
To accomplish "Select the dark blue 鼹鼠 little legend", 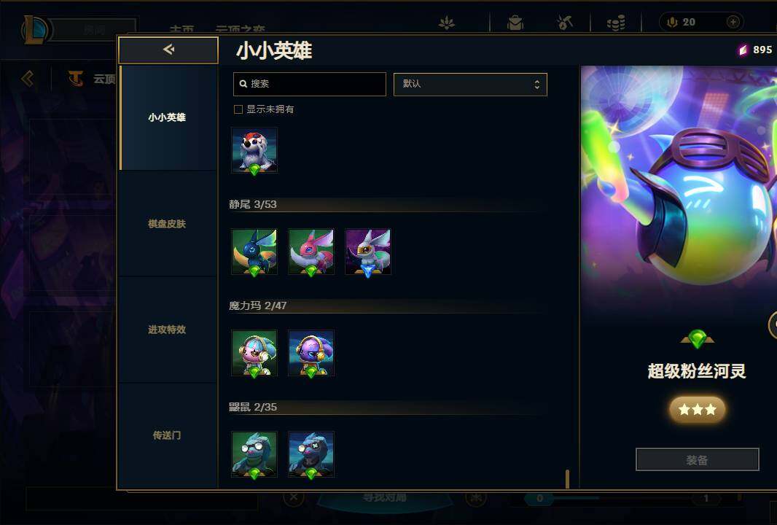I will [311, 454].
